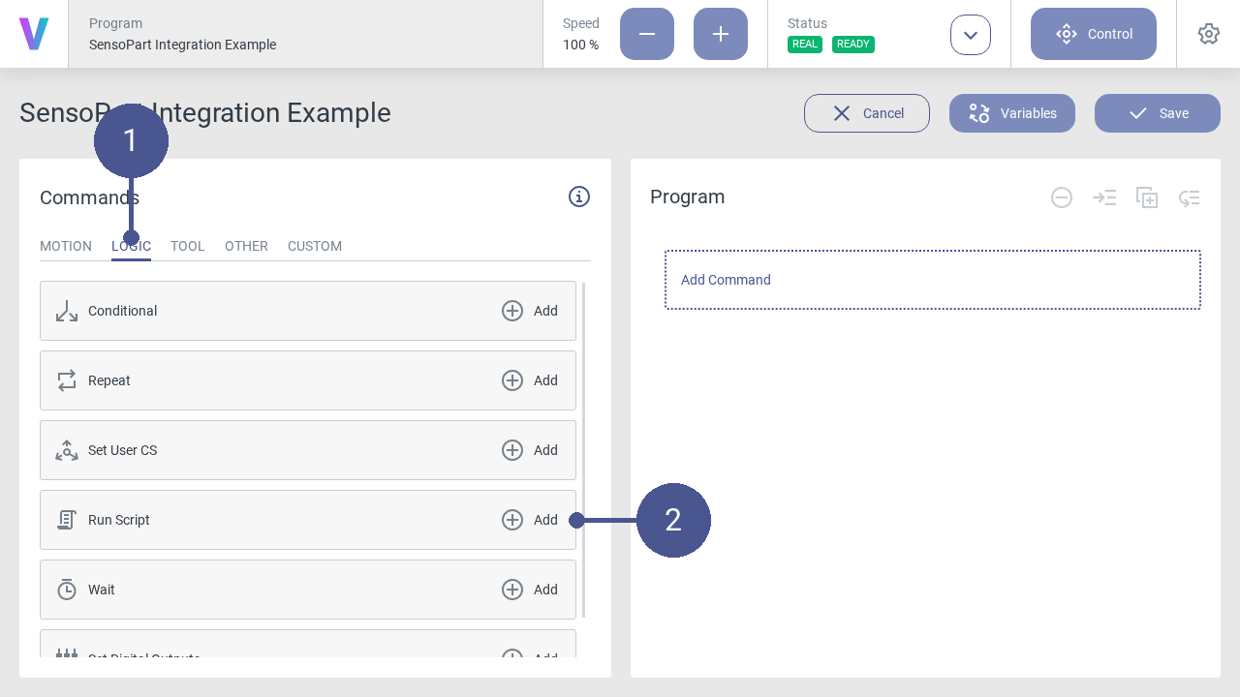Click the Add Command placeholder box
This screenshot has width=1240, height=697.
(x=932, y=280)
